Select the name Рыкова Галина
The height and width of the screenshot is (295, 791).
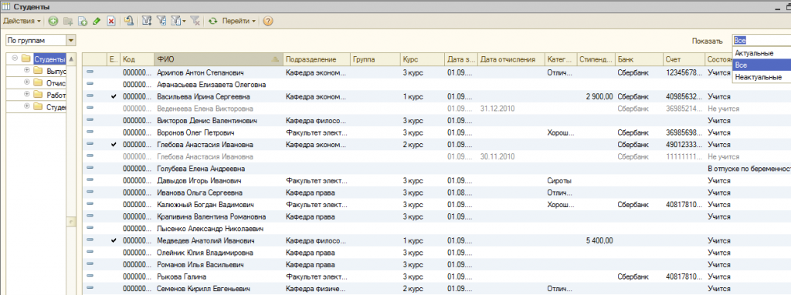(x=182, y=277)
